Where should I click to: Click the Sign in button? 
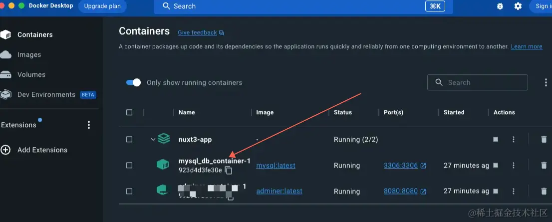(542, 6)
